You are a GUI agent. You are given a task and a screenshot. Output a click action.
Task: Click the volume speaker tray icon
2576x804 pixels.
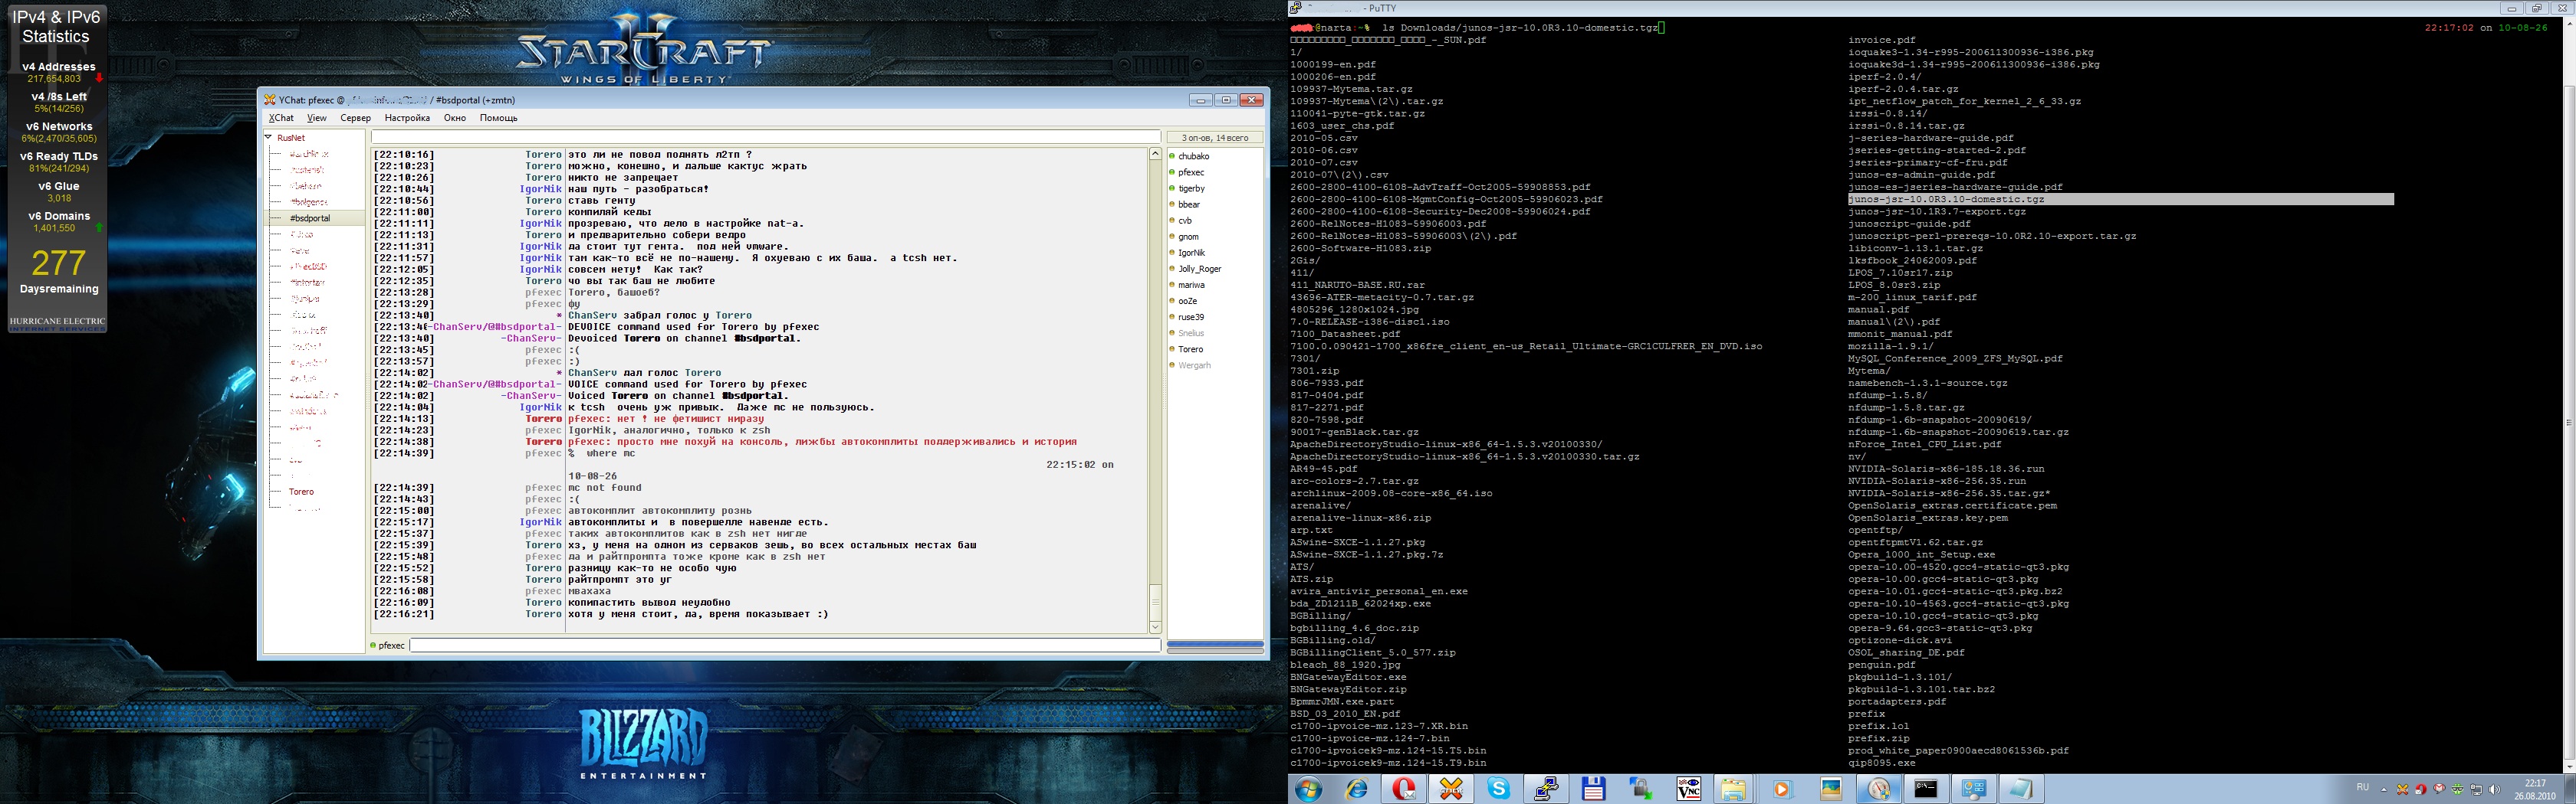pyautogui.click(x=2494, y=789)
